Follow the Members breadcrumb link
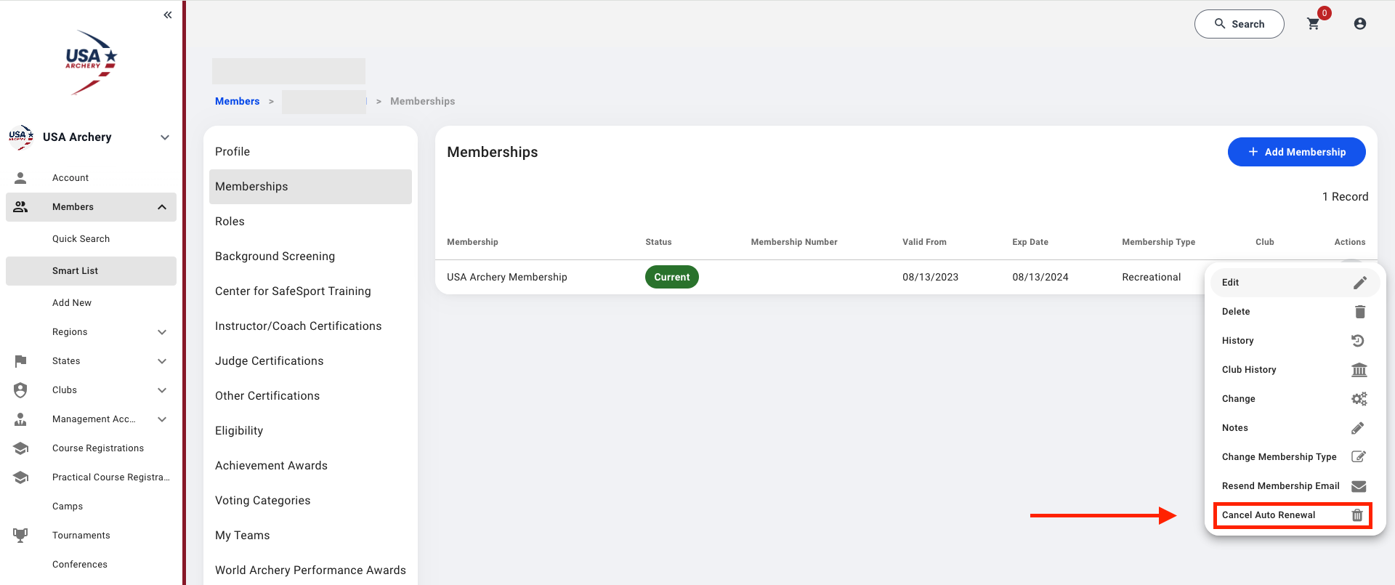 click(237, 101)
